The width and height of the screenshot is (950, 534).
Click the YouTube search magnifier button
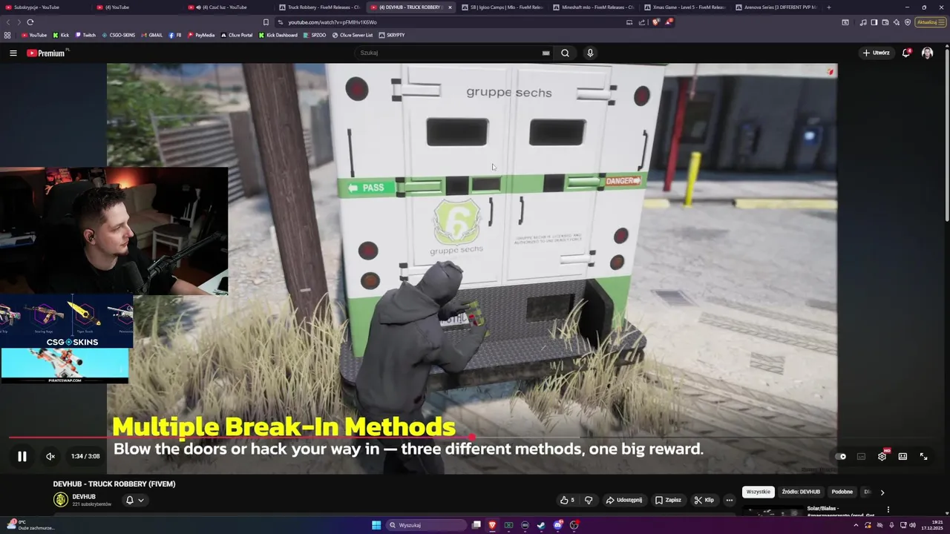click(565, 53)
